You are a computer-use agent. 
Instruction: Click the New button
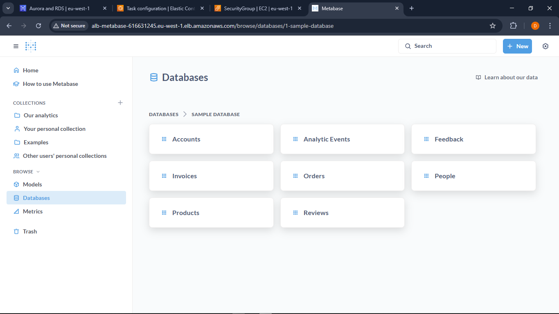[517, 46]
